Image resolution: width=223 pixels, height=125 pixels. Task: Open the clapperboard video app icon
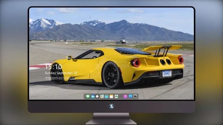(106, 97)
